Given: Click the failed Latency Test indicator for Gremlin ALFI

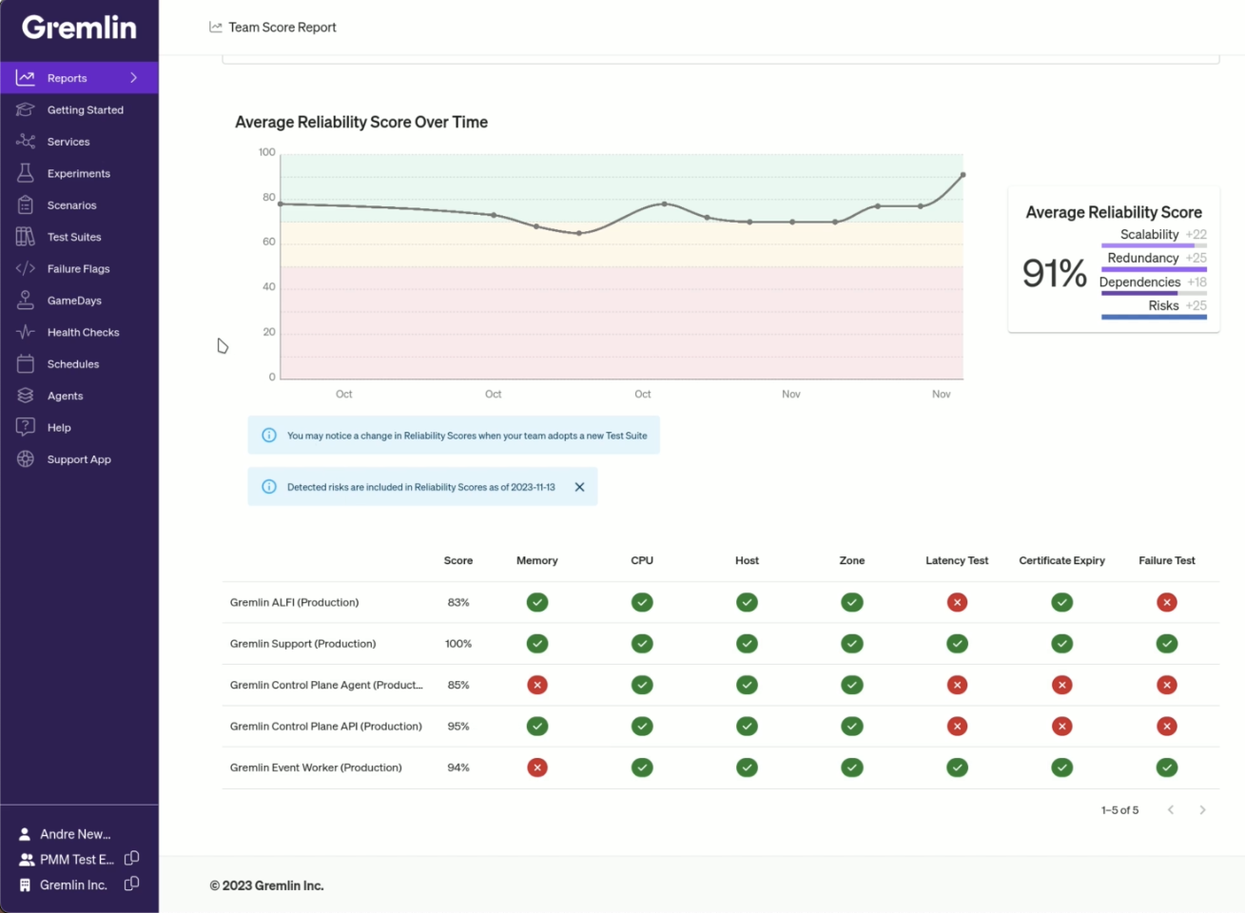Looking at the screenshot, I should [x=957, y=602].
